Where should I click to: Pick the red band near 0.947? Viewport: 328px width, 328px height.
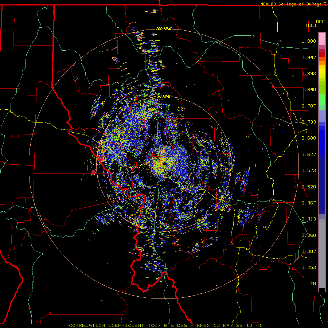[322, 55]
